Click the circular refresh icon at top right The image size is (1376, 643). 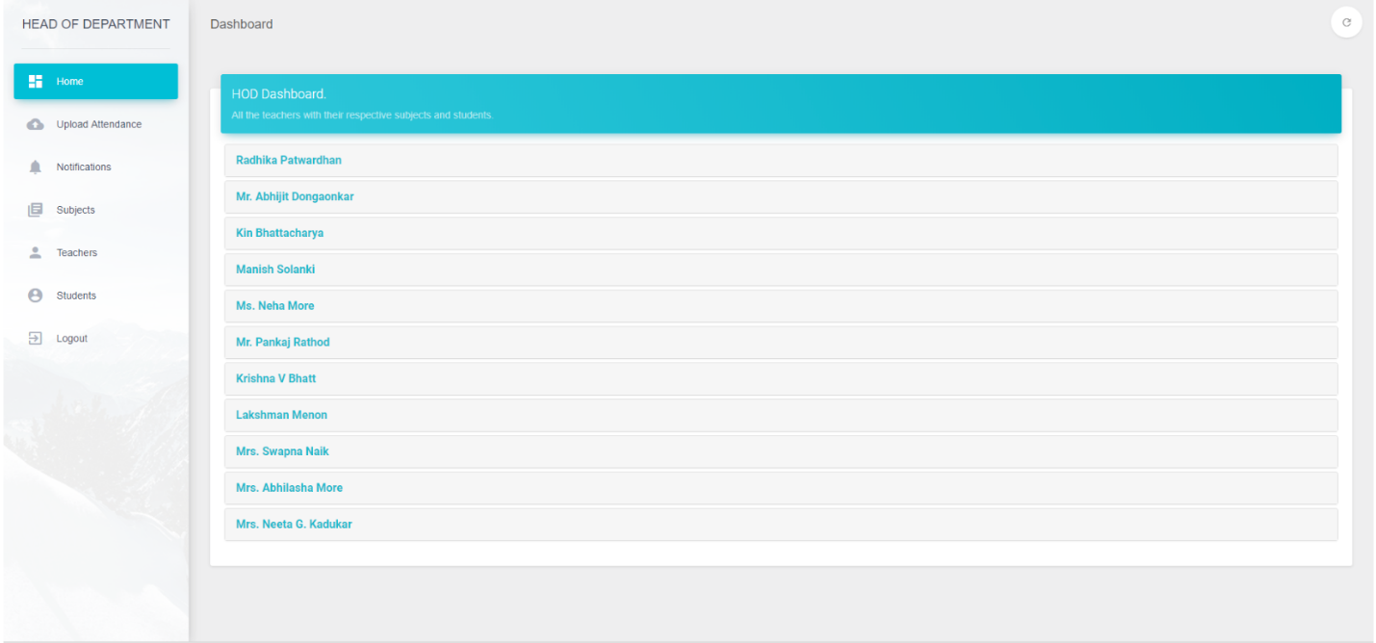coord(1346,22)
